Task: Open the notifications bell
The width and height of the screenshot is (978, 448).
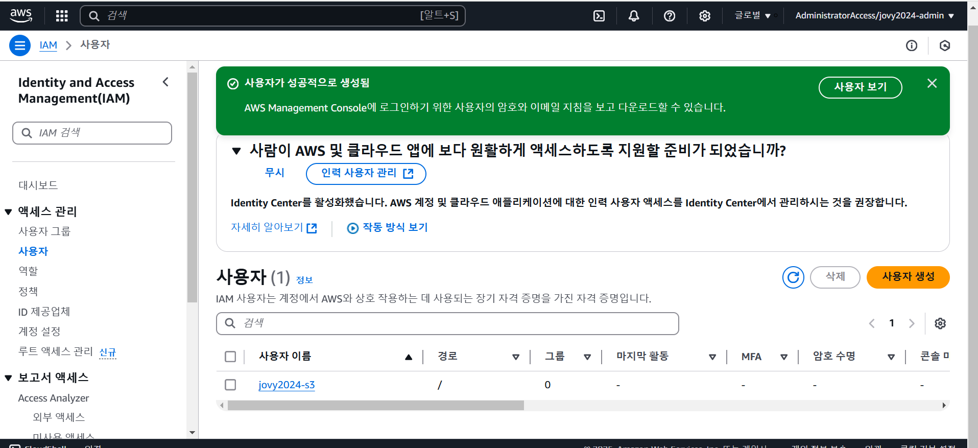Action: [634, 16]
